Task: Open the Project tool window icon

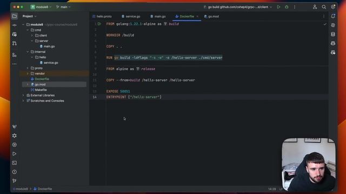Action: click(x=15, y=16)
